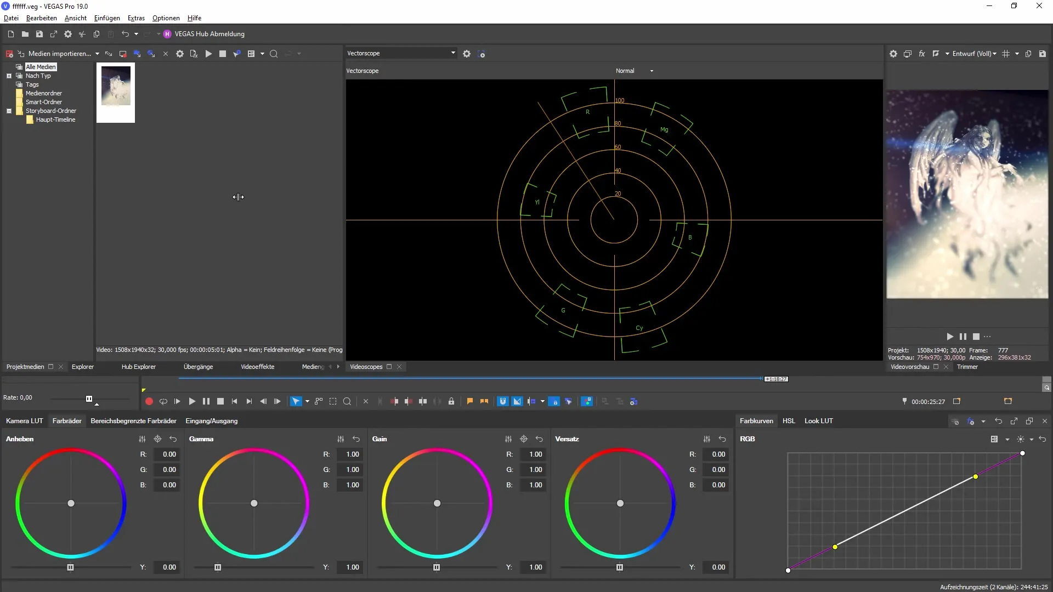The width and height of the screenshot is (1053, 592).
Task: Create a new project with the New icon
Action: (10, 34)
